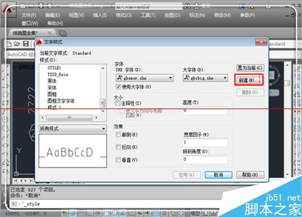Close the 文字样式 dialog
Screen dimensions: 302x217
pos(262,42)
